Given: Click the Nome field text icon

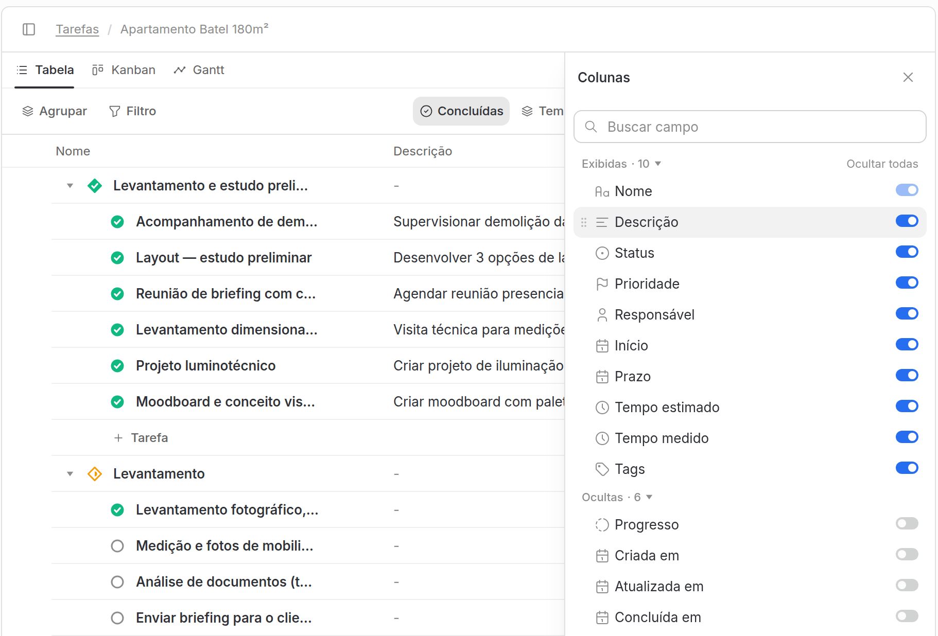Looking at the screenshot, I should click(x=602, y=191).
